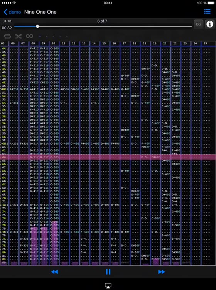
Task: Select channel column 08 header
Action: tap(33, 43)
